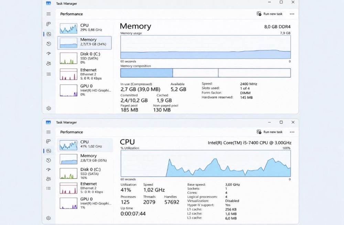Click the 2400 MHz speed value
344x225 pixels.
(249, 84)
